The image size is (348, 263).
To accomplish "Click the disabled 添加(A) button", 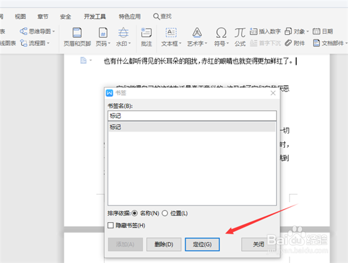I will click(x=125, y=244).
